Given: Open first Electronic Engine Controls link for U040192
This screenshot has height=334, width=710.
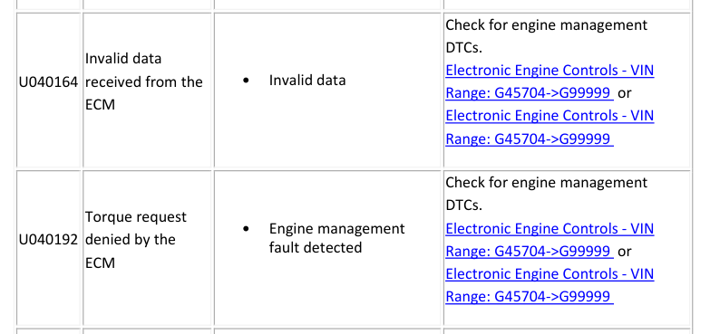Looking at the screenshot, I should click(x=550, y=240).
